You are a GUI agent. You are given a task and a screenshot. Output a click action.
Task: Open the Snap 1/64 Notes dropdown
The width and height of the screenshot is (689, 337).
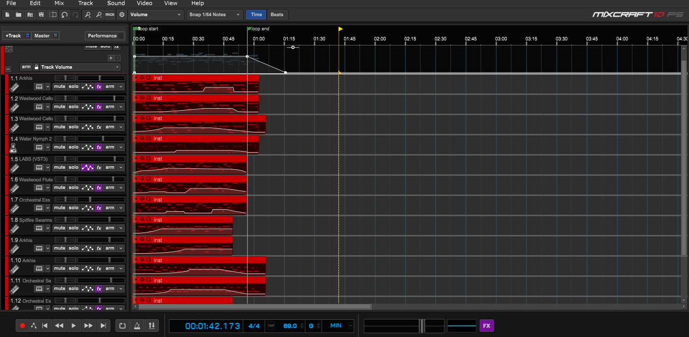tap(215, 15)
